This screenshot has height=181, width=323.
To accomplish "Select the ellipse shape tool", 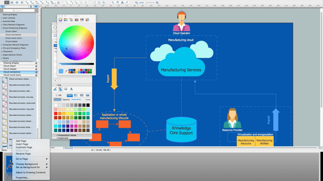I will [x=17, y=2].
